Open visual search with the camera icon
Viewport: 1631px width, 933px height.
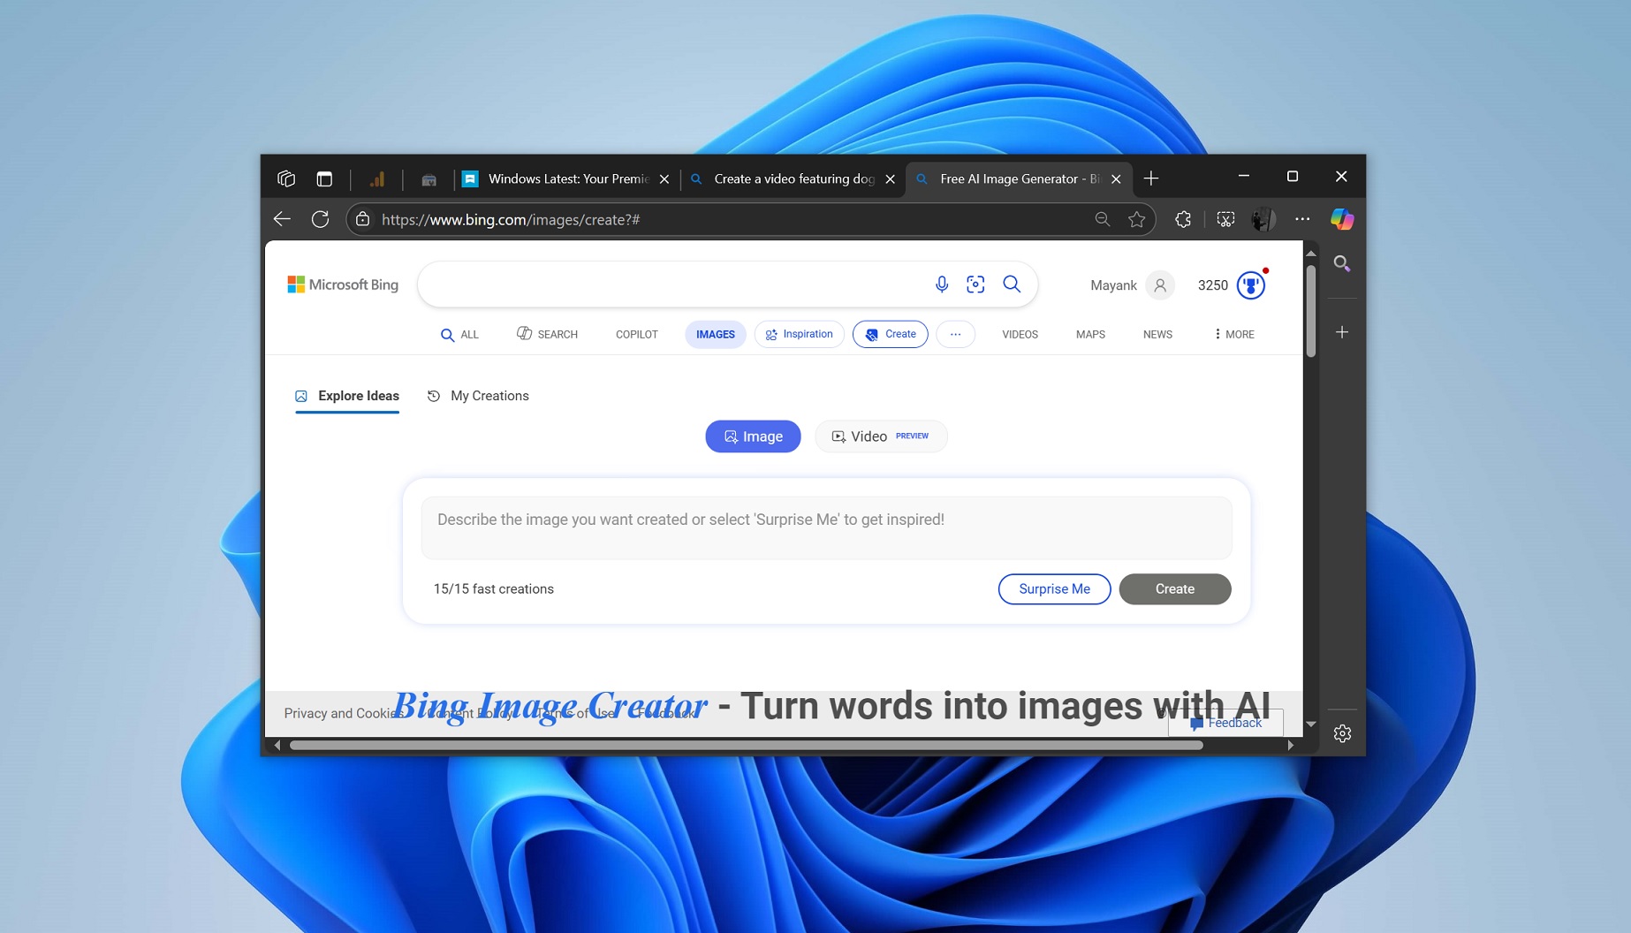[x=975, y=284]
